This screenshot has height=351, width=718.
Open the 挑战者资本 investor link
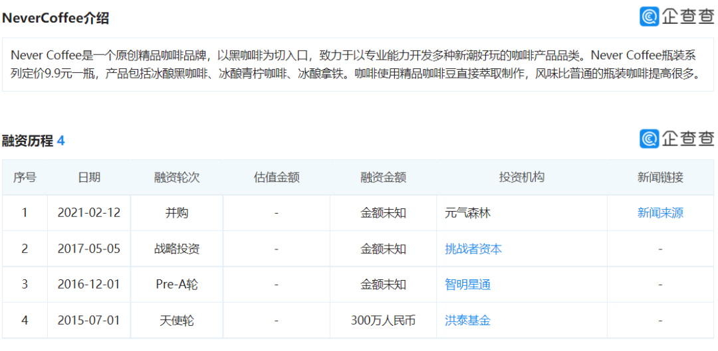473,249
